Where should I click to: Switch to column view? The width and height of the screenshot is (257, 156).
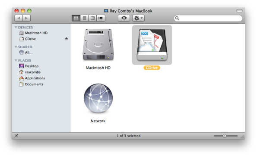click(x=92, y=18)
